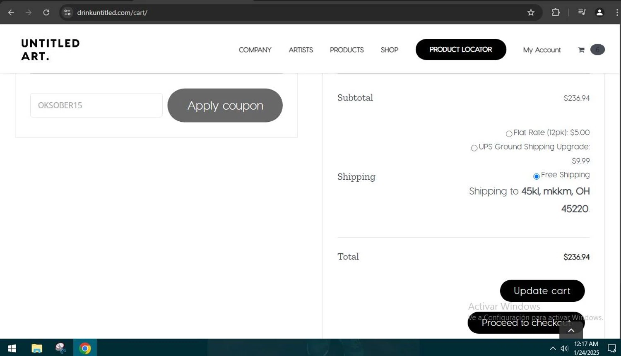The width and height of the screenshot is (621, 356).
Task: Open the notification center icon
Action: pos(611,348)
